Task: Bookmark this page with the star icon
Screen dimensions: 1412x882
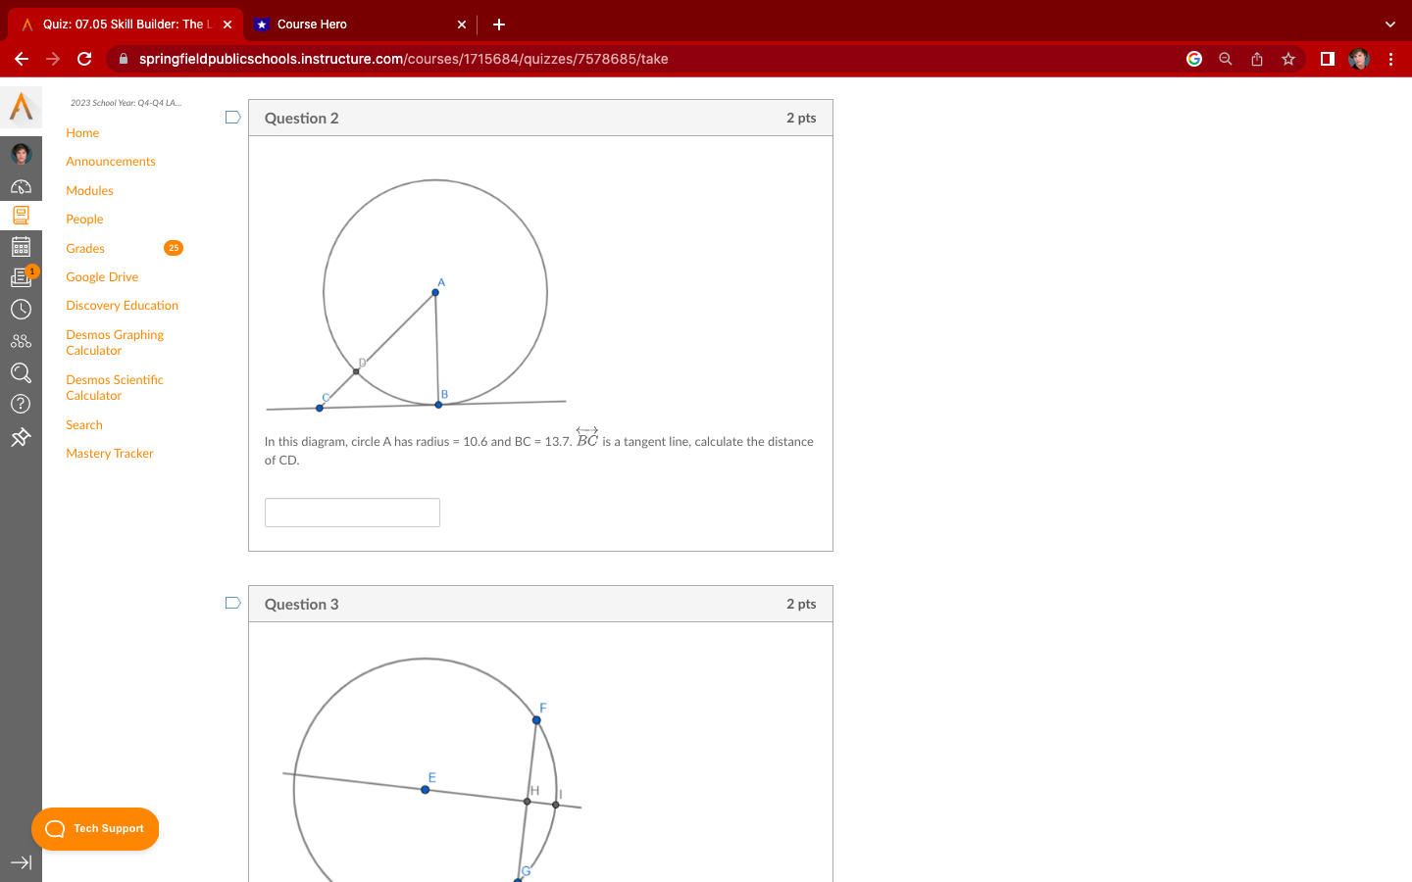Action: (x=1288, y=59)
